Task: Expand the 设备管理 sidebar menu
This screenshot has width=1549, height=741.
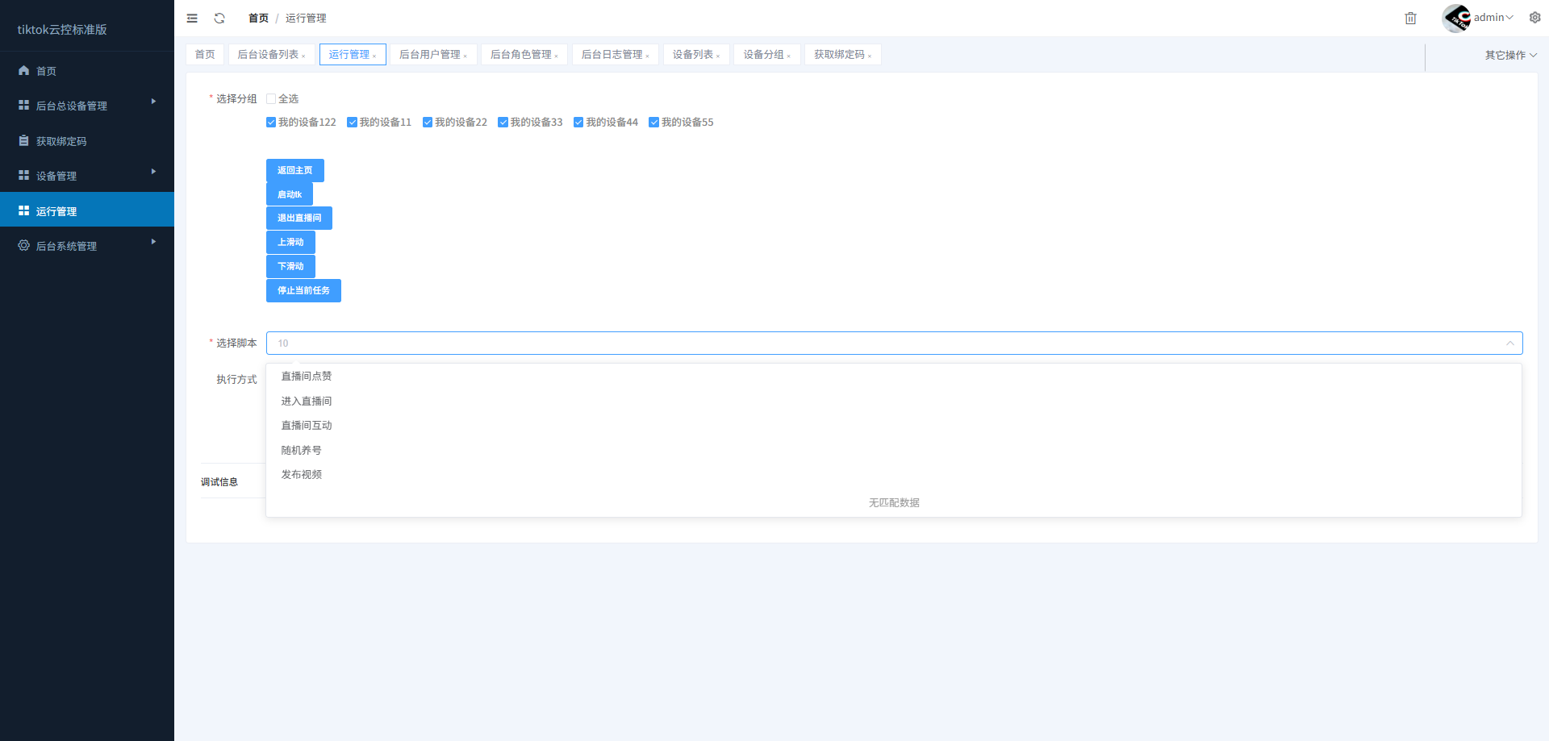Action: point(54,175)
